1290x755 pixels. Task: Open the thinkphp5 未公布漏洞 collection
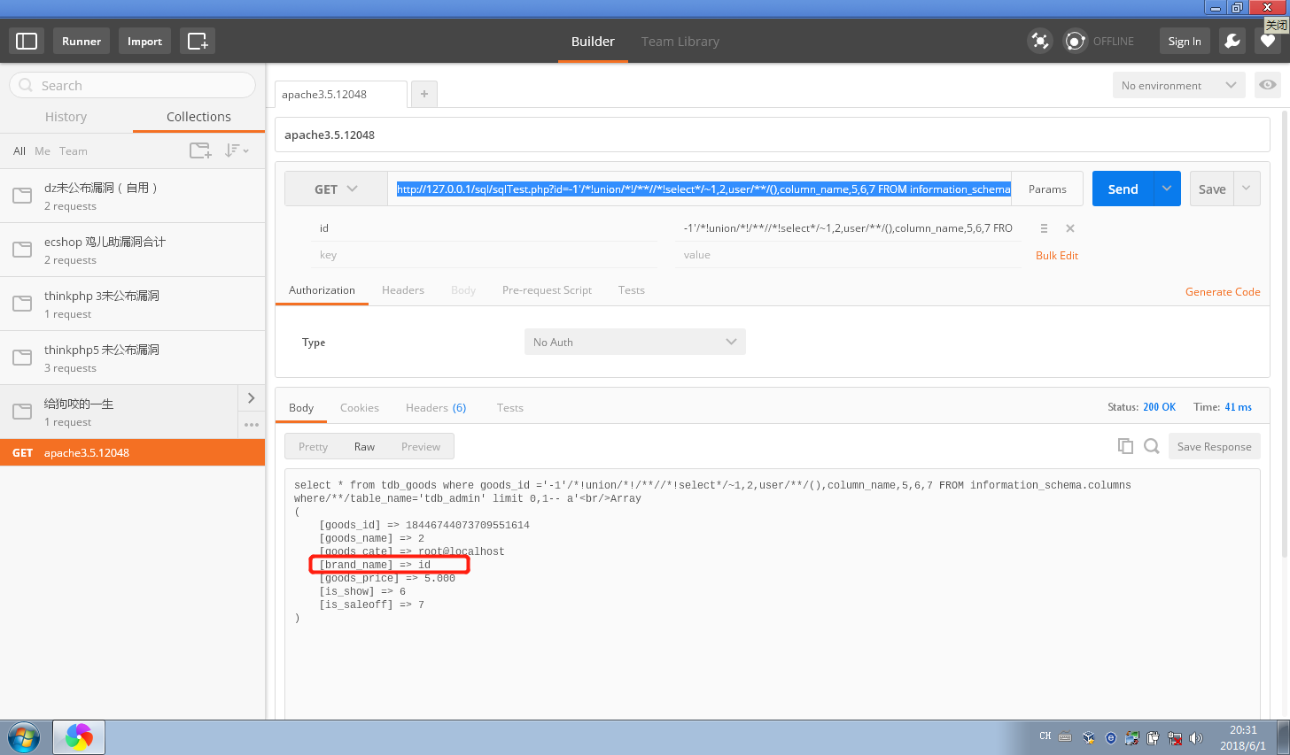pos(133,358)
